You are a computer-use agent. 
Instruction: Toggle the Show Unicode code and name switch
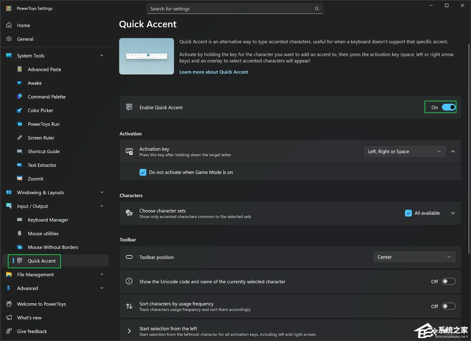point(448,282)
